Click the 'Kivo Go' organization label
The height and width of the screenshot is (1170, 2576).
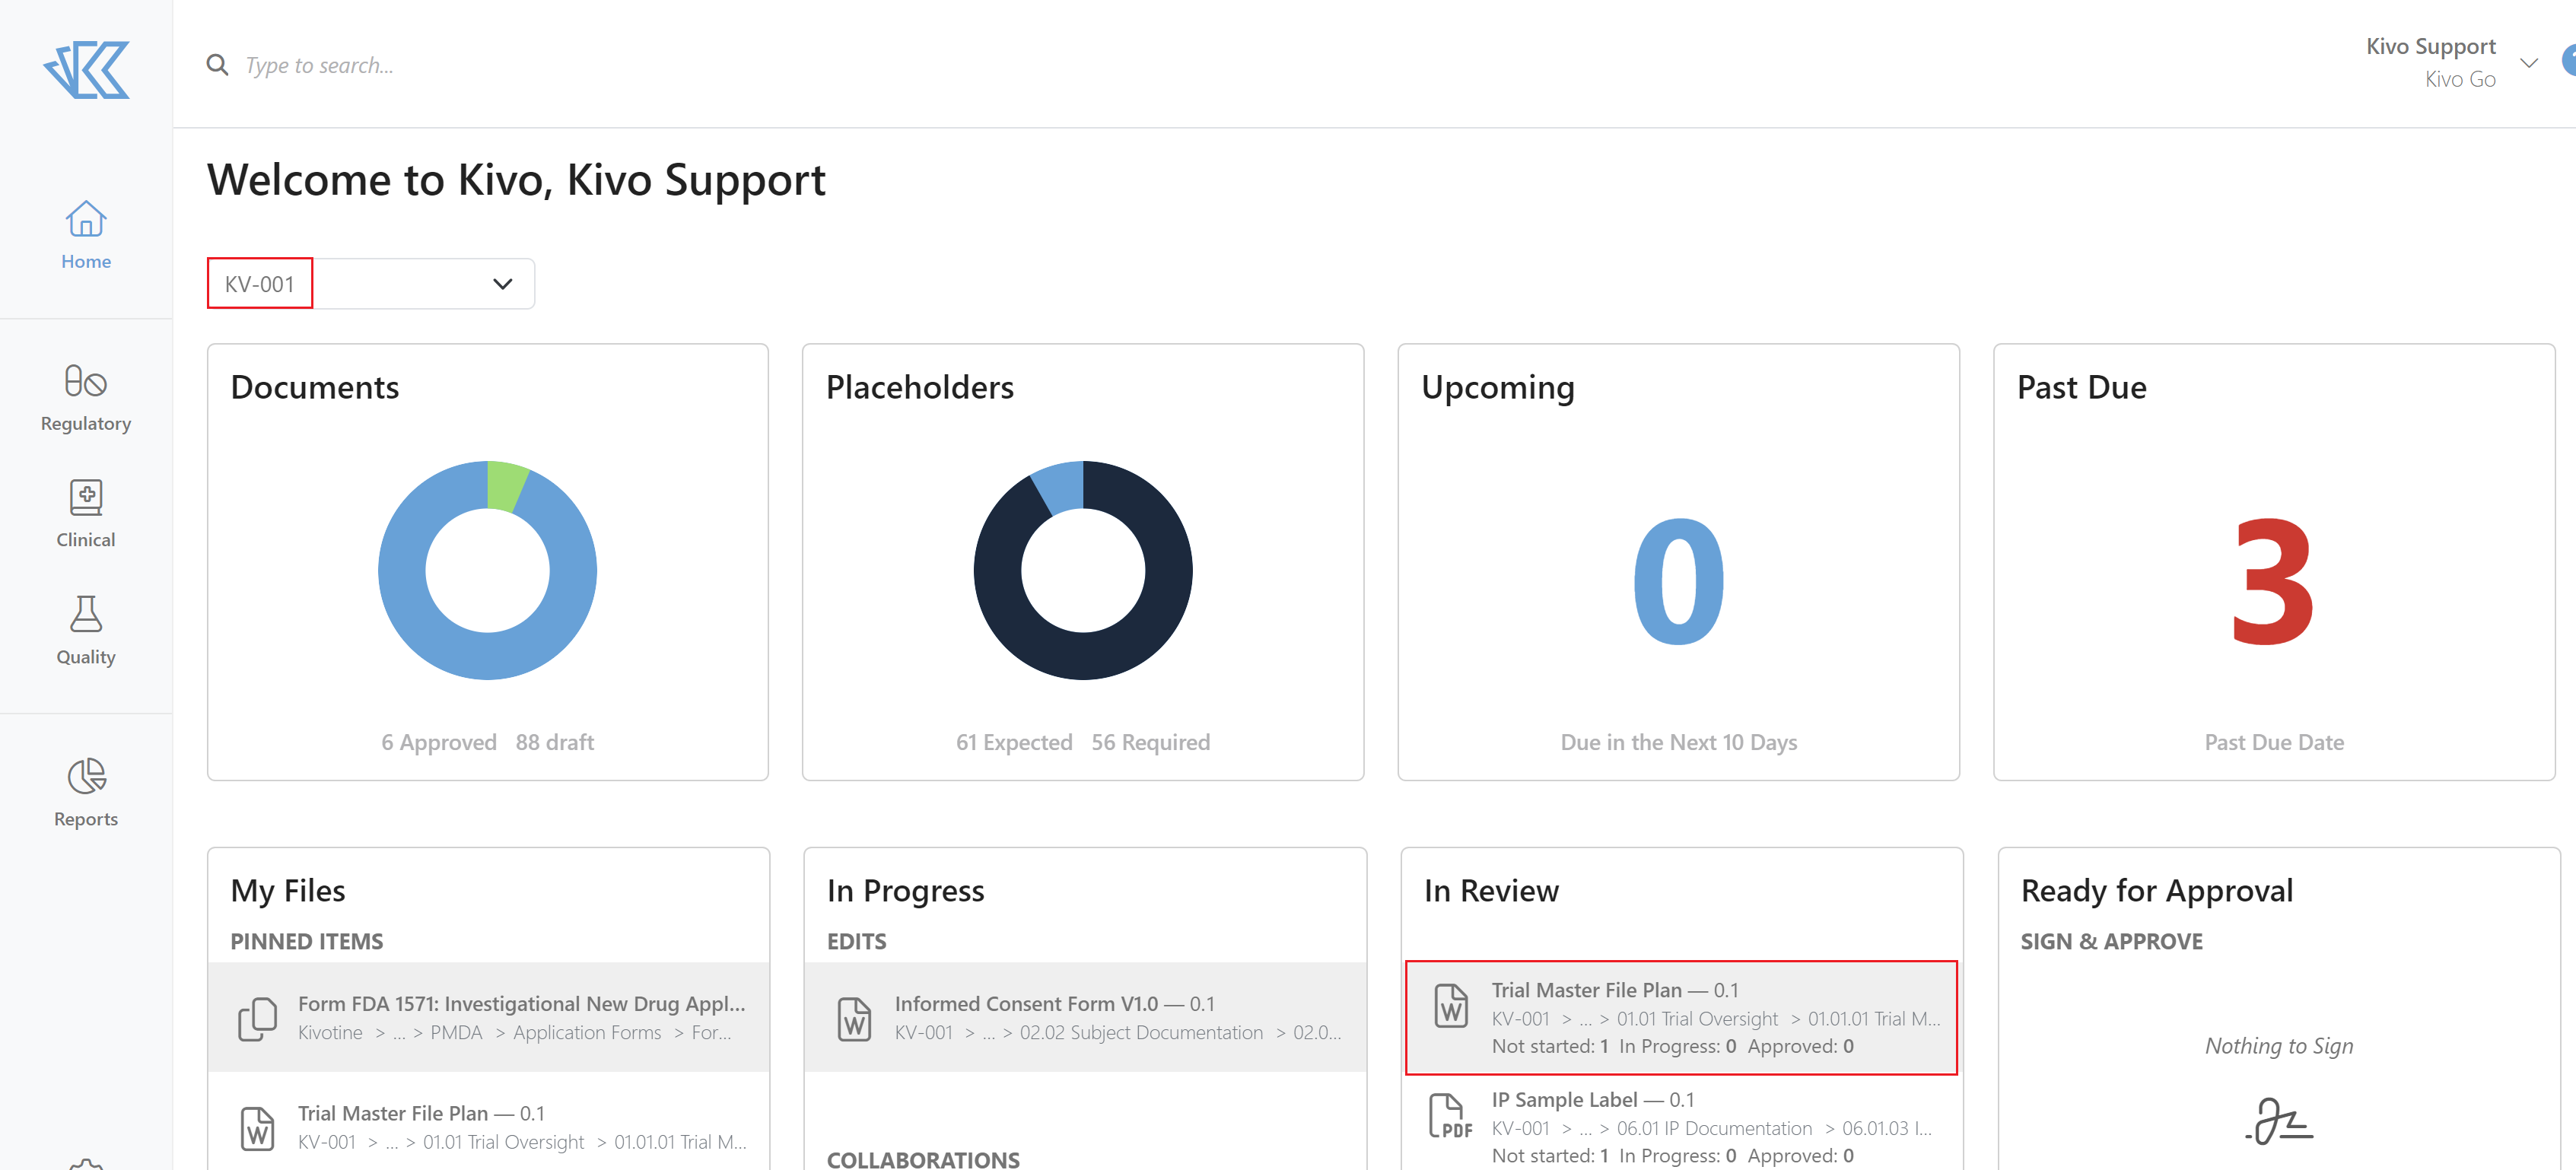[2460, 79]
